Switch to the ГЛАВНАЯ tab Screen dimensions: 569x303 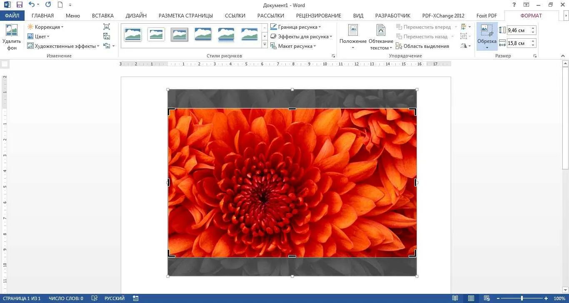click(42, 16)
